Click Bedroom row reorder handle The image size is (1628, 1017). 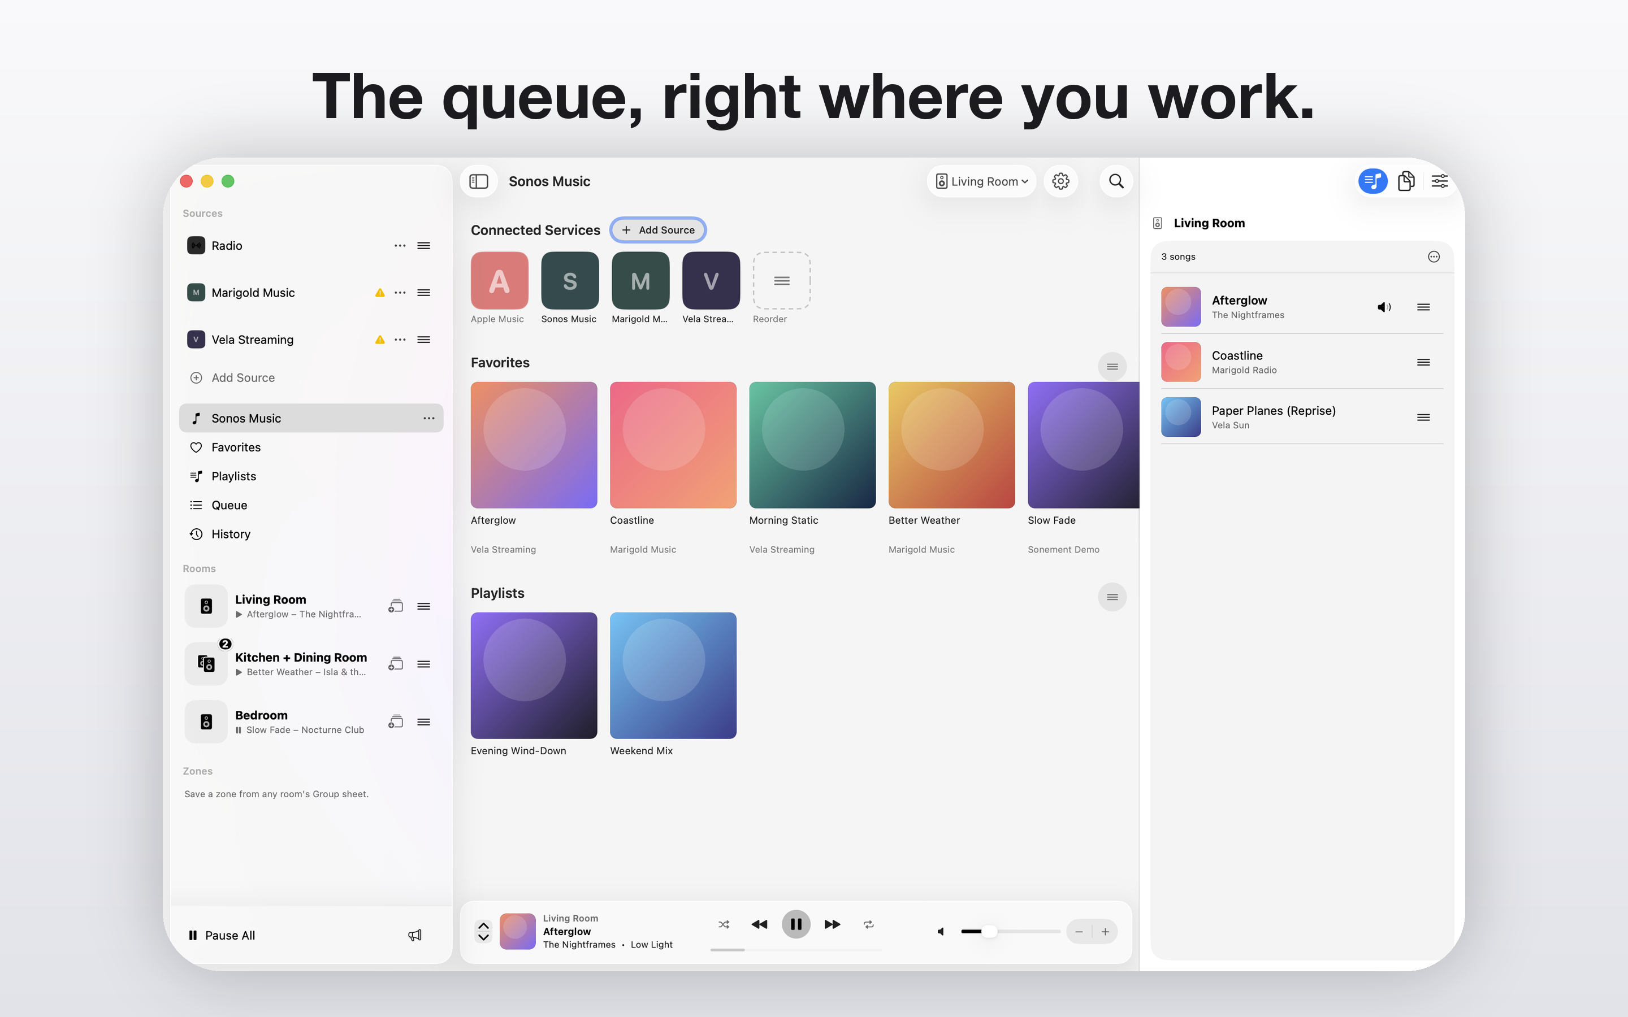pyautogui.click(x=424, y=722)
